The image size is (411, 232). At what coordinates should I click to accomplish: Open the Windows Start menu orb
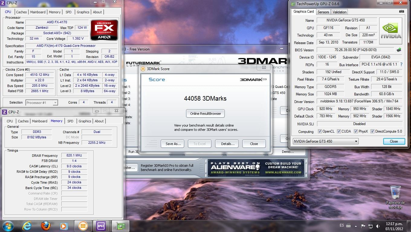8,226
